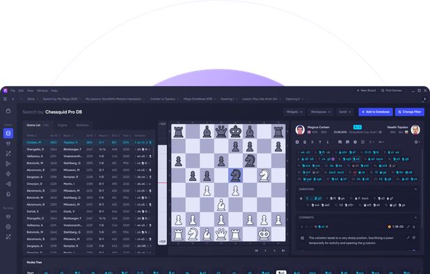Open the Carlsen vs Topalov tab

pyautogui.click(x=163, y=99)
